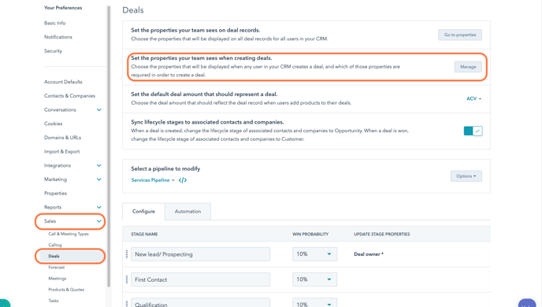Image resolution: width=542 pixels, height=307 pixels.
Task: Open the ACV deal amount dropdown
Action: [473, 98]
